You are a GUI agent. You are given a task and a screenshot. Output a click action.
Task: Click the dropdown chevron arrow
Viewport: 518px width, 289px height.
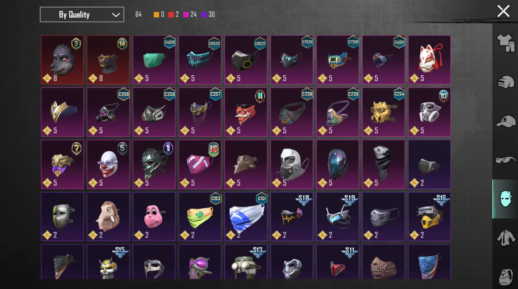(116, 15)
